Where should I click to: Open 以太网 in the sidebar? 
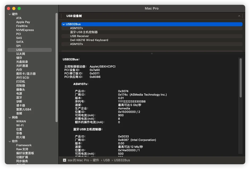coord(20,54)
